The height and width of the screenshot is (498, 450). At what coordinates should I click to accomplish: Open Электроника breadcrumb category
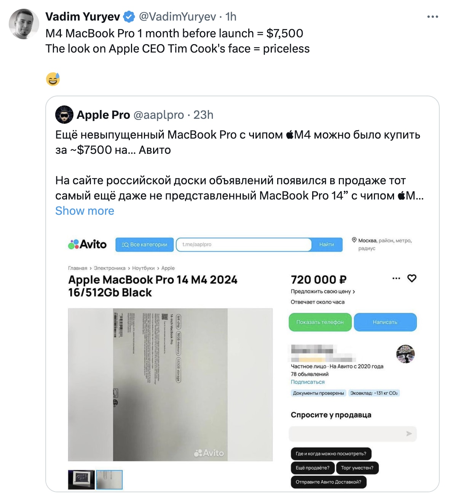(x=110, y=268)
